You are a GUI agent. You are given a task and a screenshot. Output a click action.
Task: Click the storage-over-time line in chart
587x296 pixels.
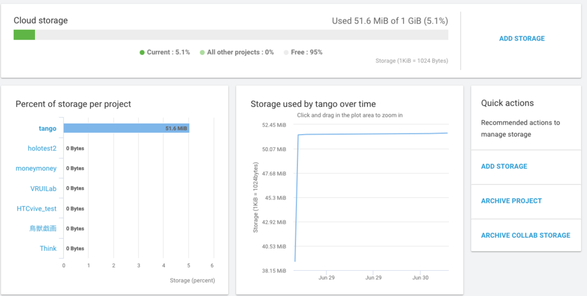pyautogui.click(x=373, y=134)
